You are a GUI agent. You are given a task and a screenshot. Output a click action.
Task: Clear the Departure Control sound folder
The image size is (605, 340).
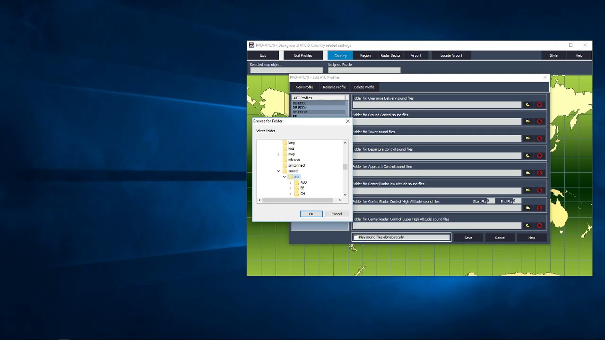click(540, 156)
